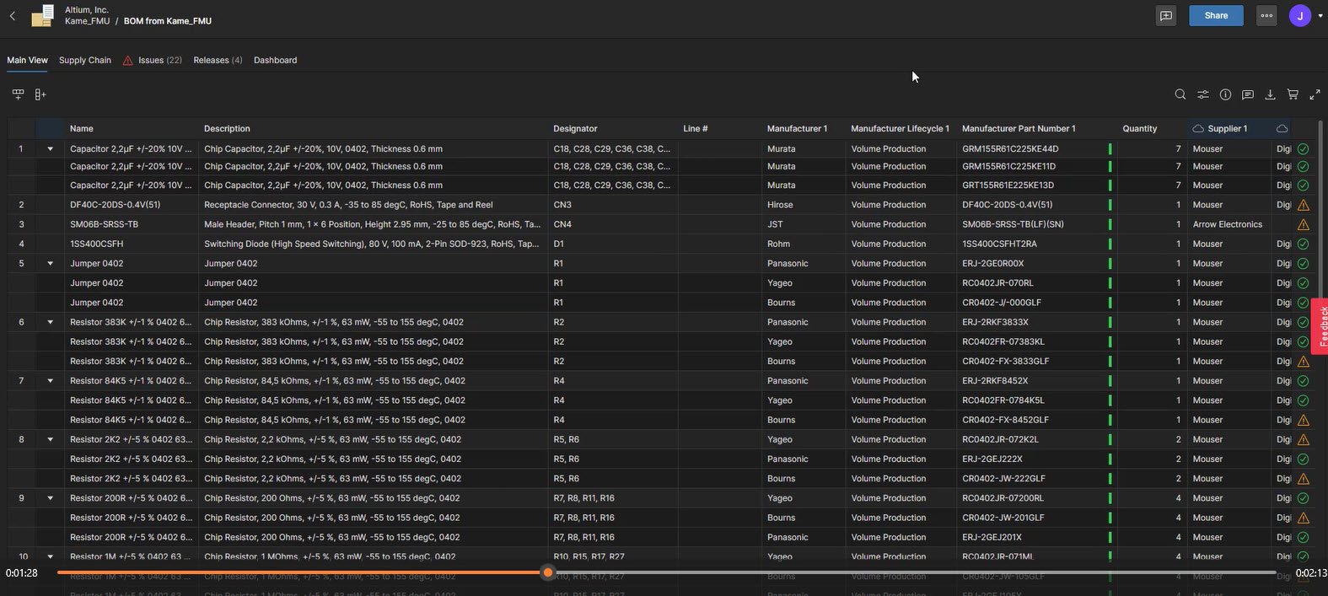Click the add row icon

click(x=18, y=94)
